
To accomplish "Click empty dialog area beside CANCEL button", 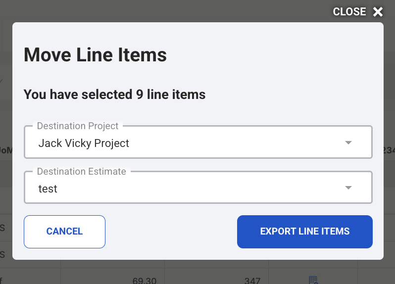I will click(171, 232).
